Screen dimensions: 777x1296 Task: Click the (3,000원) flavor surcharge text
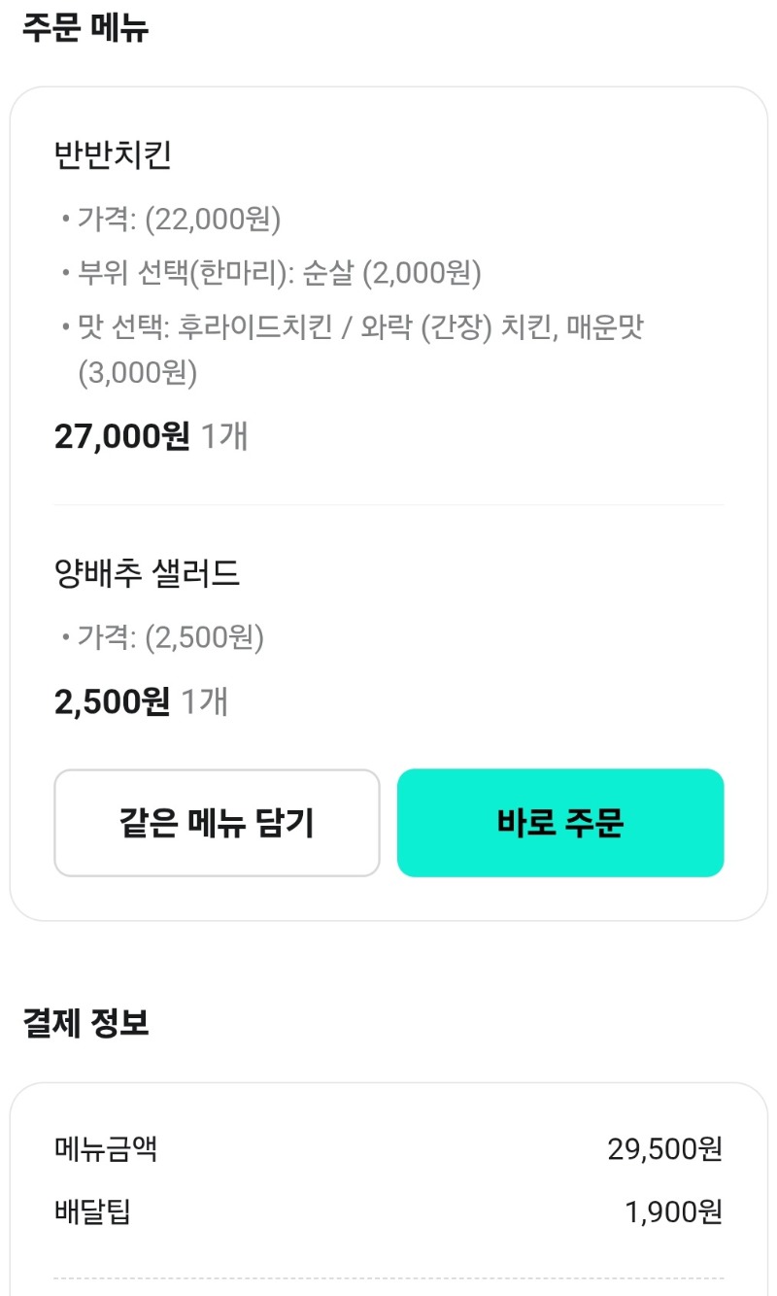pos(138,373)
